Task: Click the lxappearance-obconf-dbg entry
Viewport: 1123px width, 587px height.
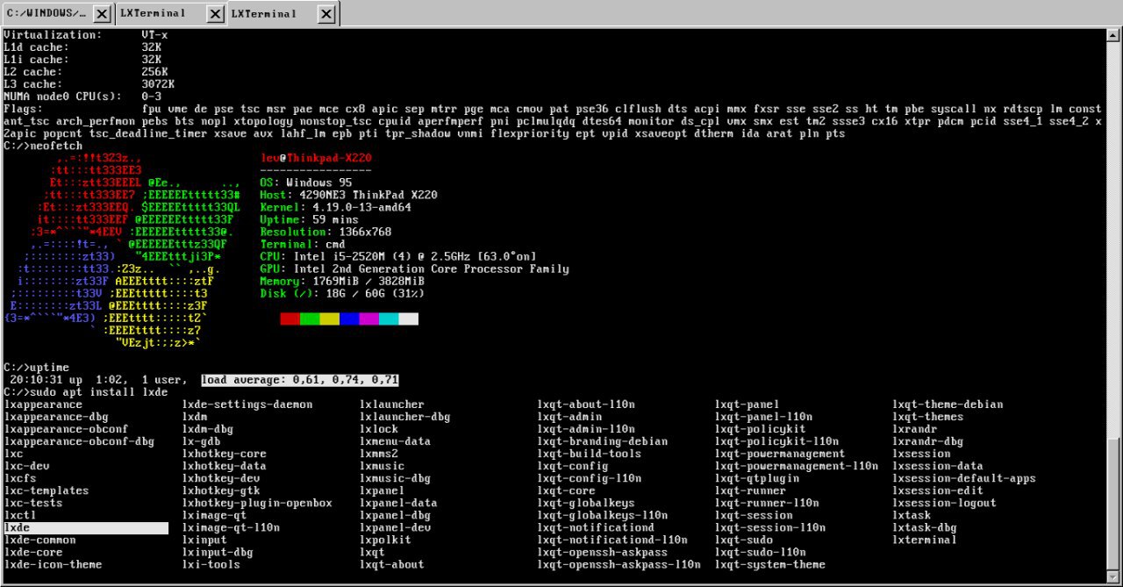Action: pyautogui.click(x=79, y=441)
